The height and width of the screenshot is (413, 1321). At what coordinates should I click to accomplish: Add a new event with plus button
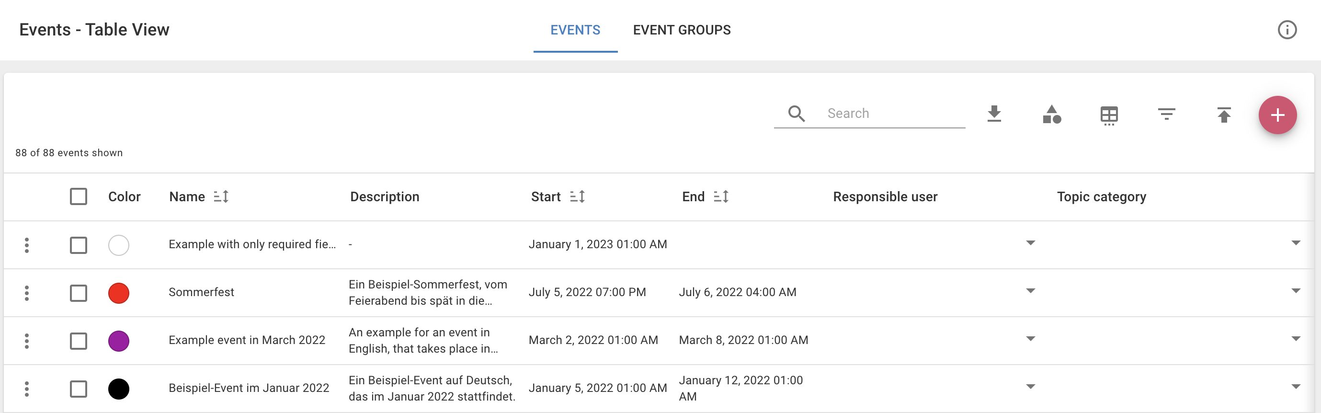coord(1277,115)
